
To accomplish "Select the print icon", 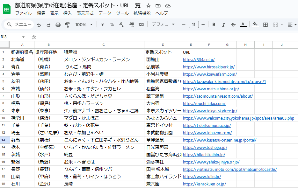I will point(58,24).
